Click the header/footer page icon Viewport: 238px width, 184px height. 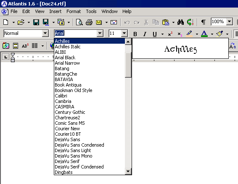pyautogui.click(x=16, y=46)
